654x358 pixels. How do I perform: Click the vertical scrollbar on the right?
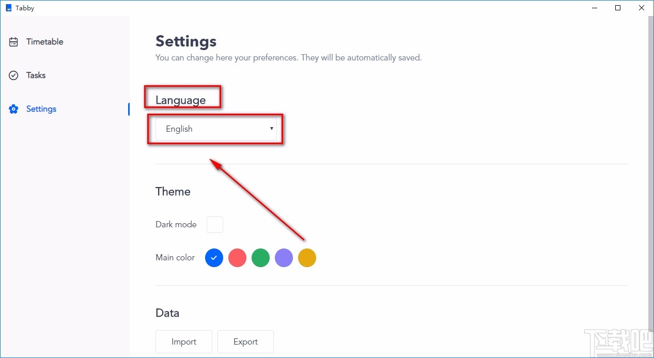click(x=649, y=155)
